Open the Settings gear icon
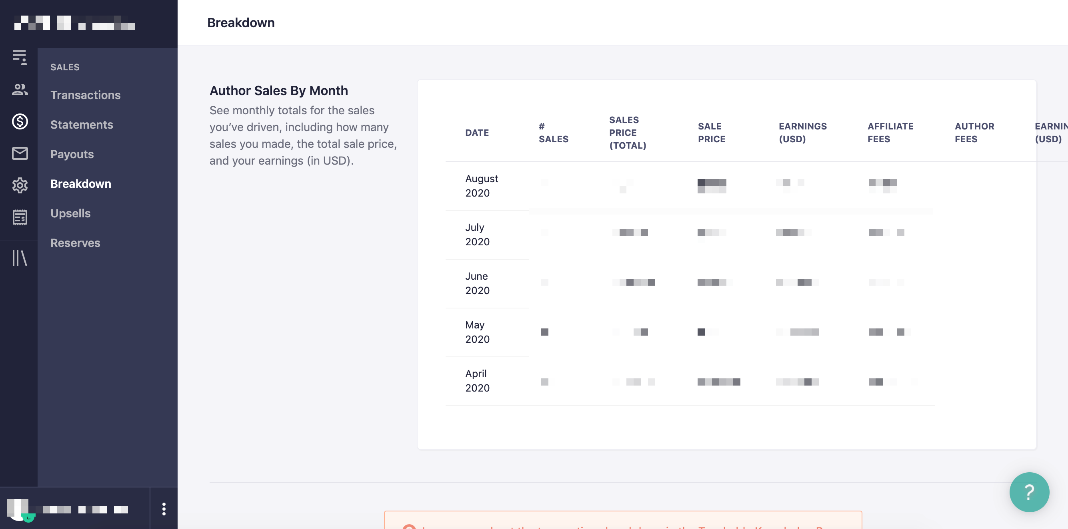1068x529 pixels. pos(20,185)
